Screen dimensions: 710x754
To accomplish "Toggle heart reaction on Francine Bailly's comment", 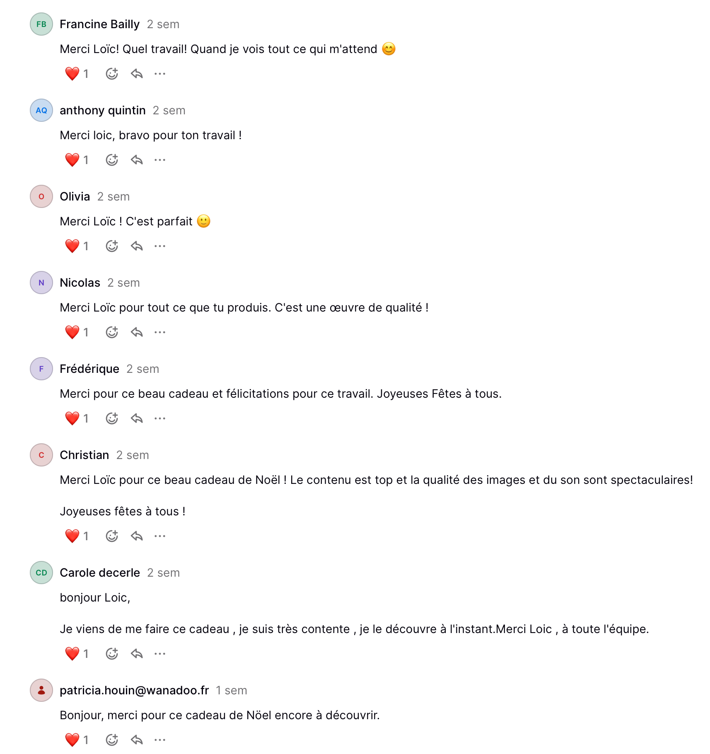I will [77, 74].
